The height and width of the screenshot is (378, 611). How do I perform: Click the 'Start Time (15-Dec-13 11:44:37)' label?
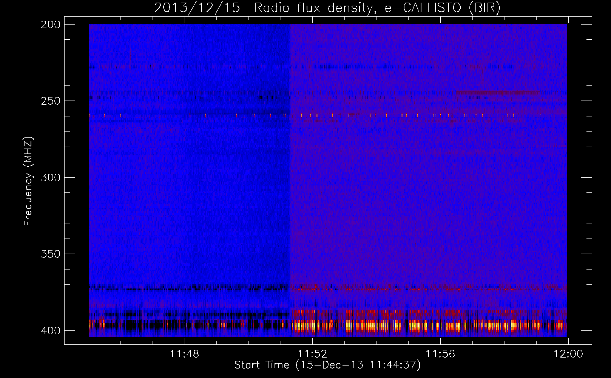point(327,365)
